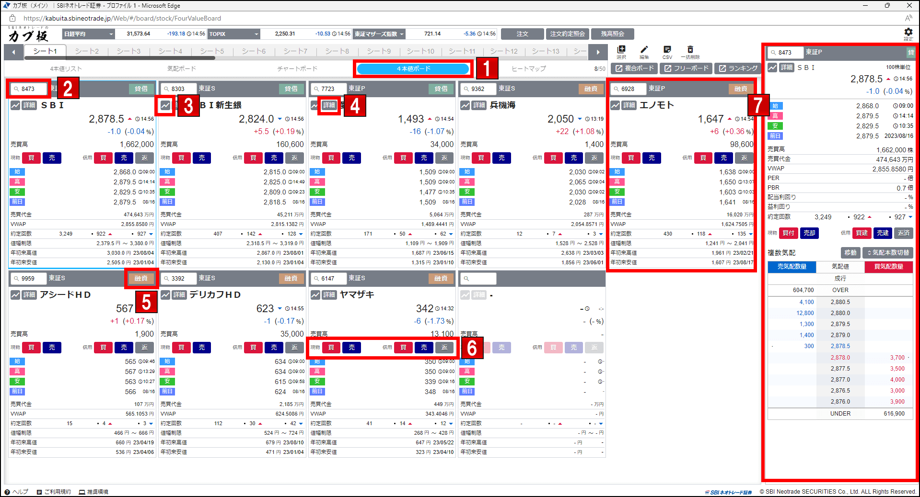Switch to シート1 tab
This screenshot has width=920, height=497.
click(45, 51)
